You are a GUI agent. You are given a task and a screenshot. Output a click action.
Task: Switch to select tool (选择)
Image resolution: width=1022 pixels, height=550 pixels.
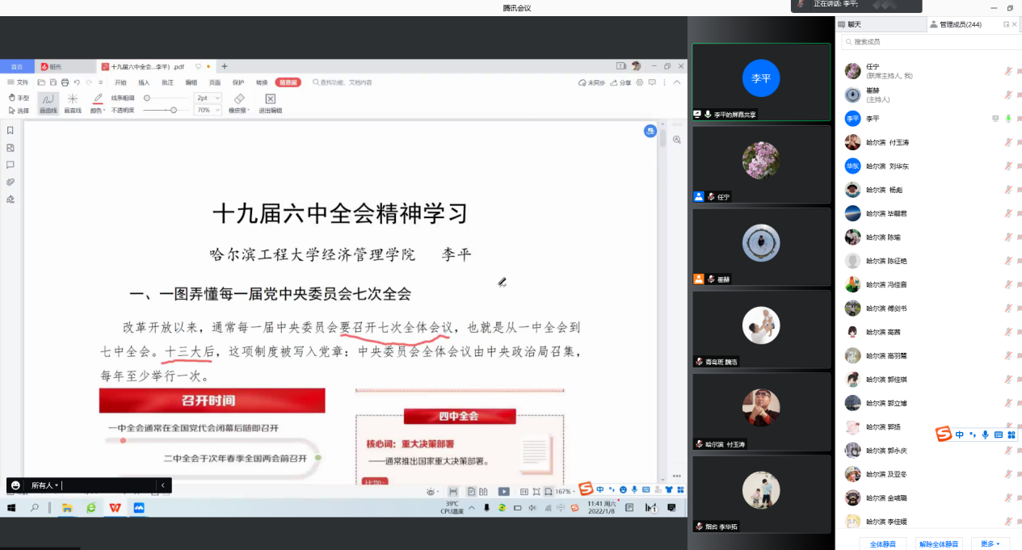click(19, 111)
